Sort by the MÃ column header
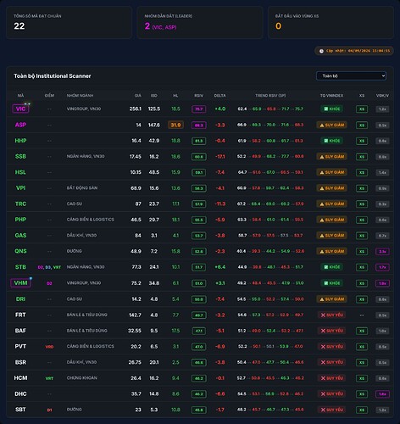The image size is (400, 424). [x=20, y=96]
